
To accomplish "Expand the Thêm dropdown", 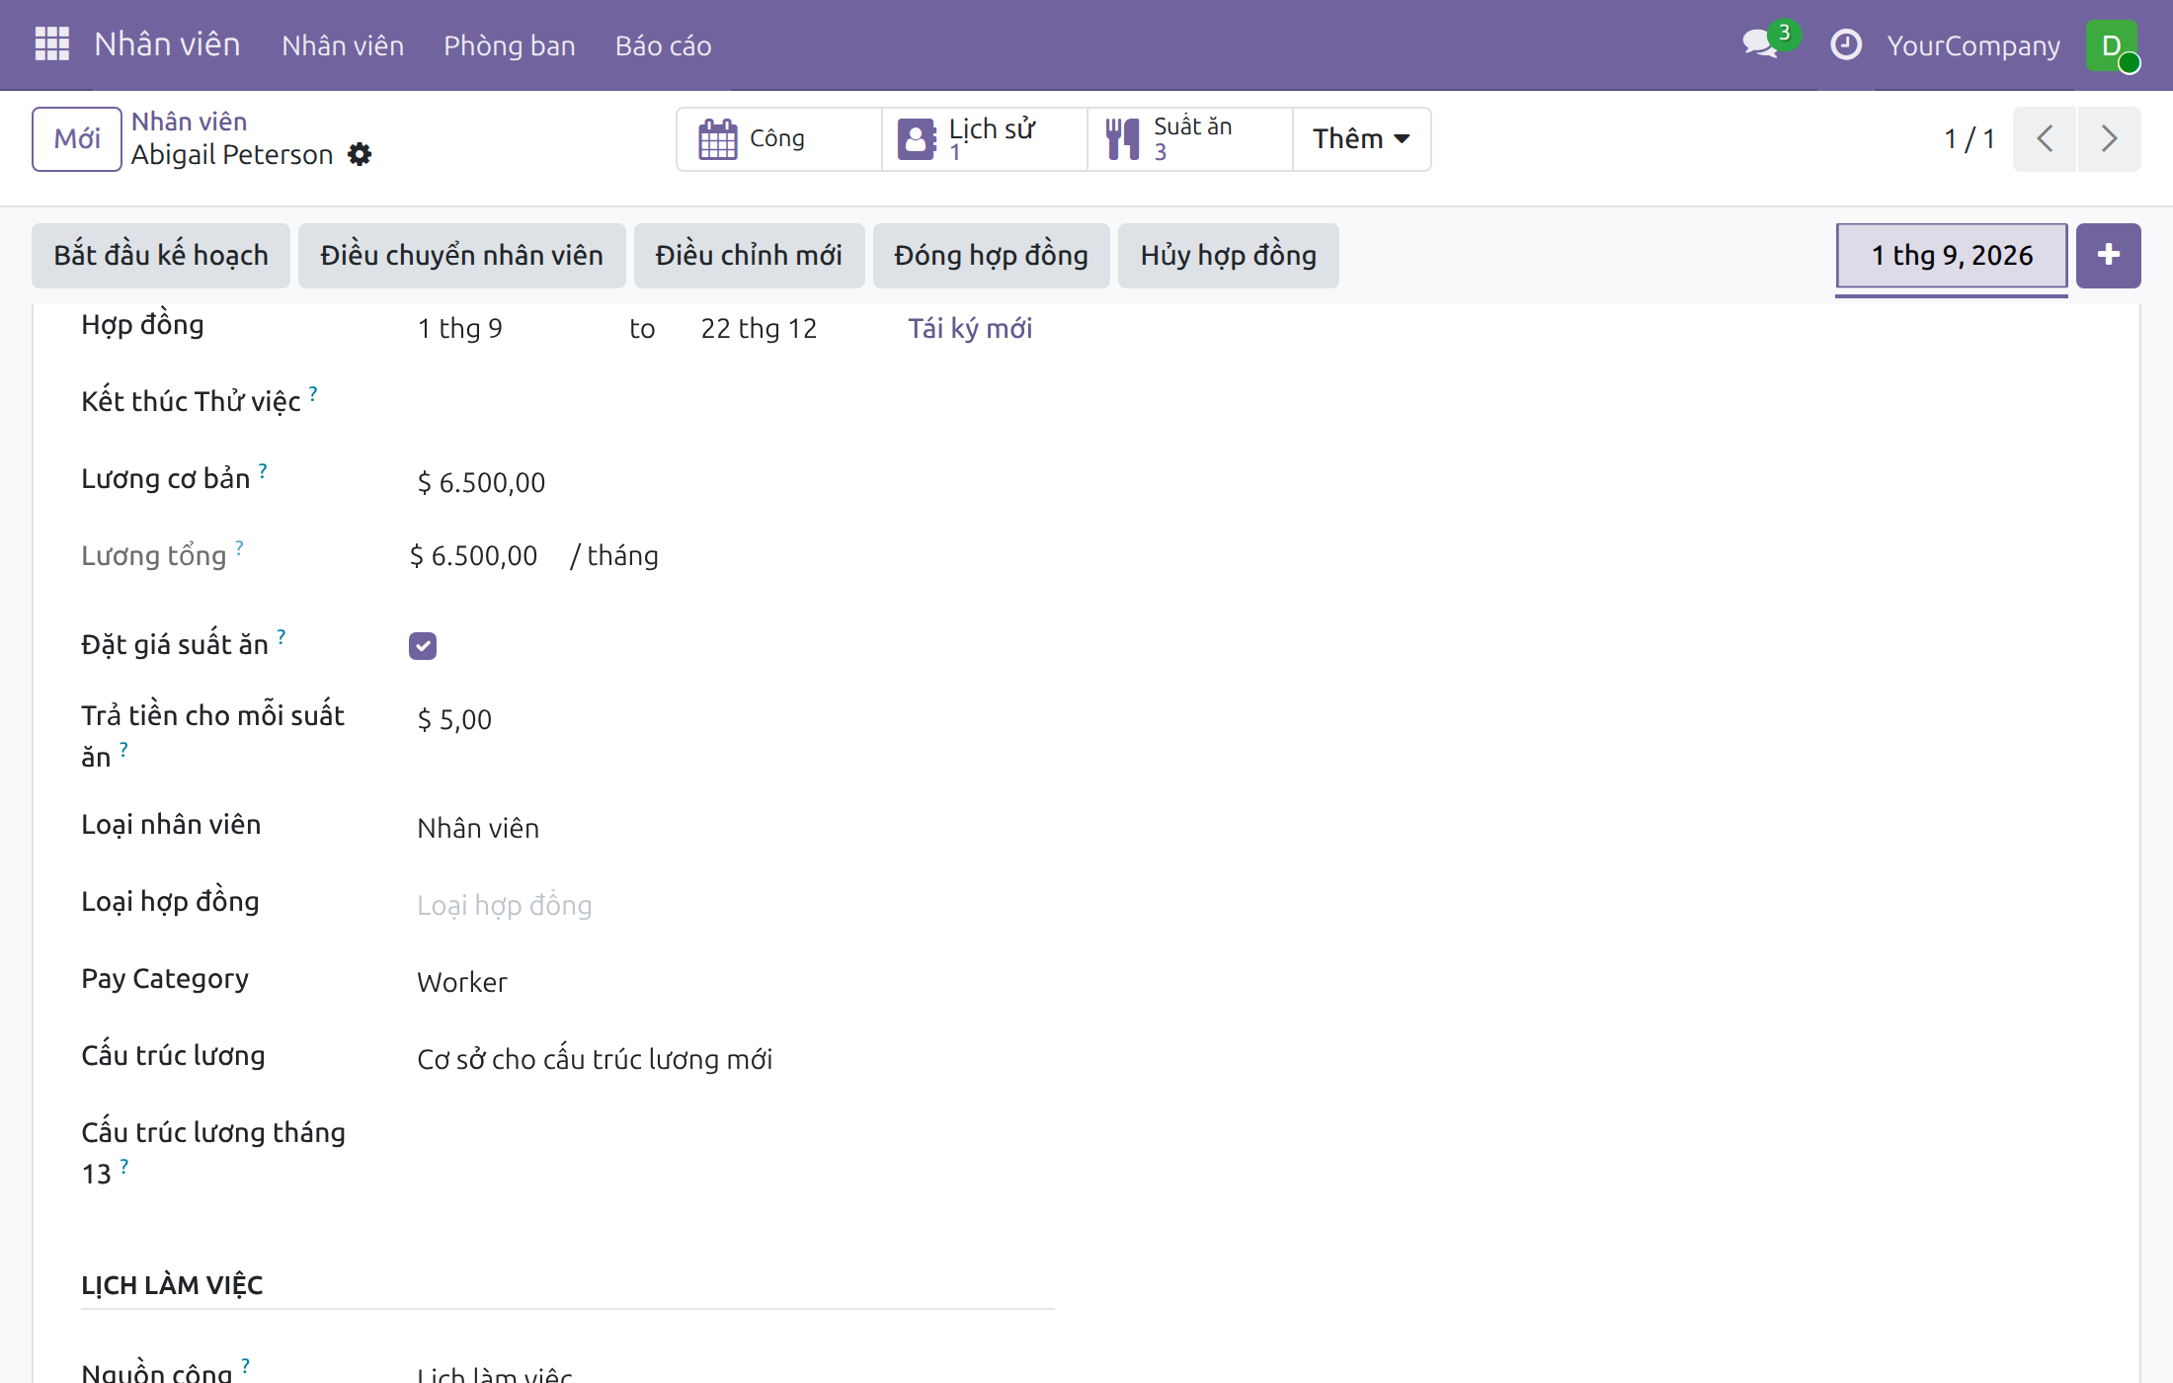I will coord(1361,138).
